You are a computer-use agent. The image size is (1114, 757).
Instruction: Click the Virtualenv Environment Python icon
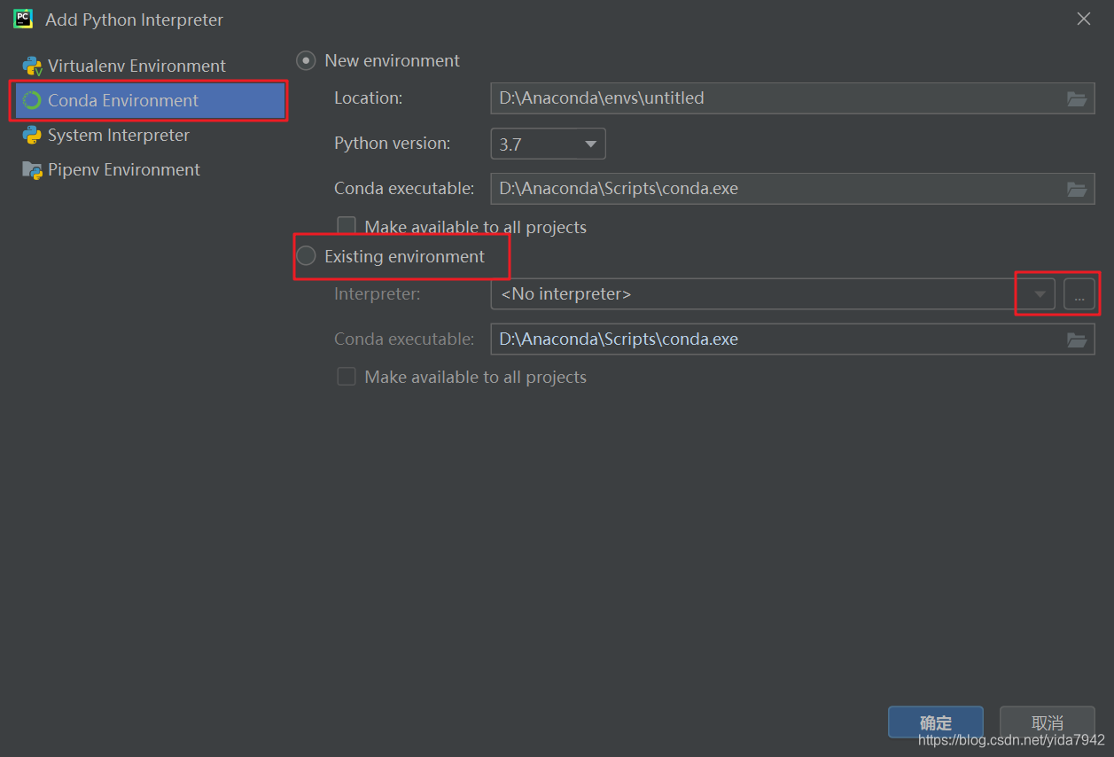pos(33,66)
